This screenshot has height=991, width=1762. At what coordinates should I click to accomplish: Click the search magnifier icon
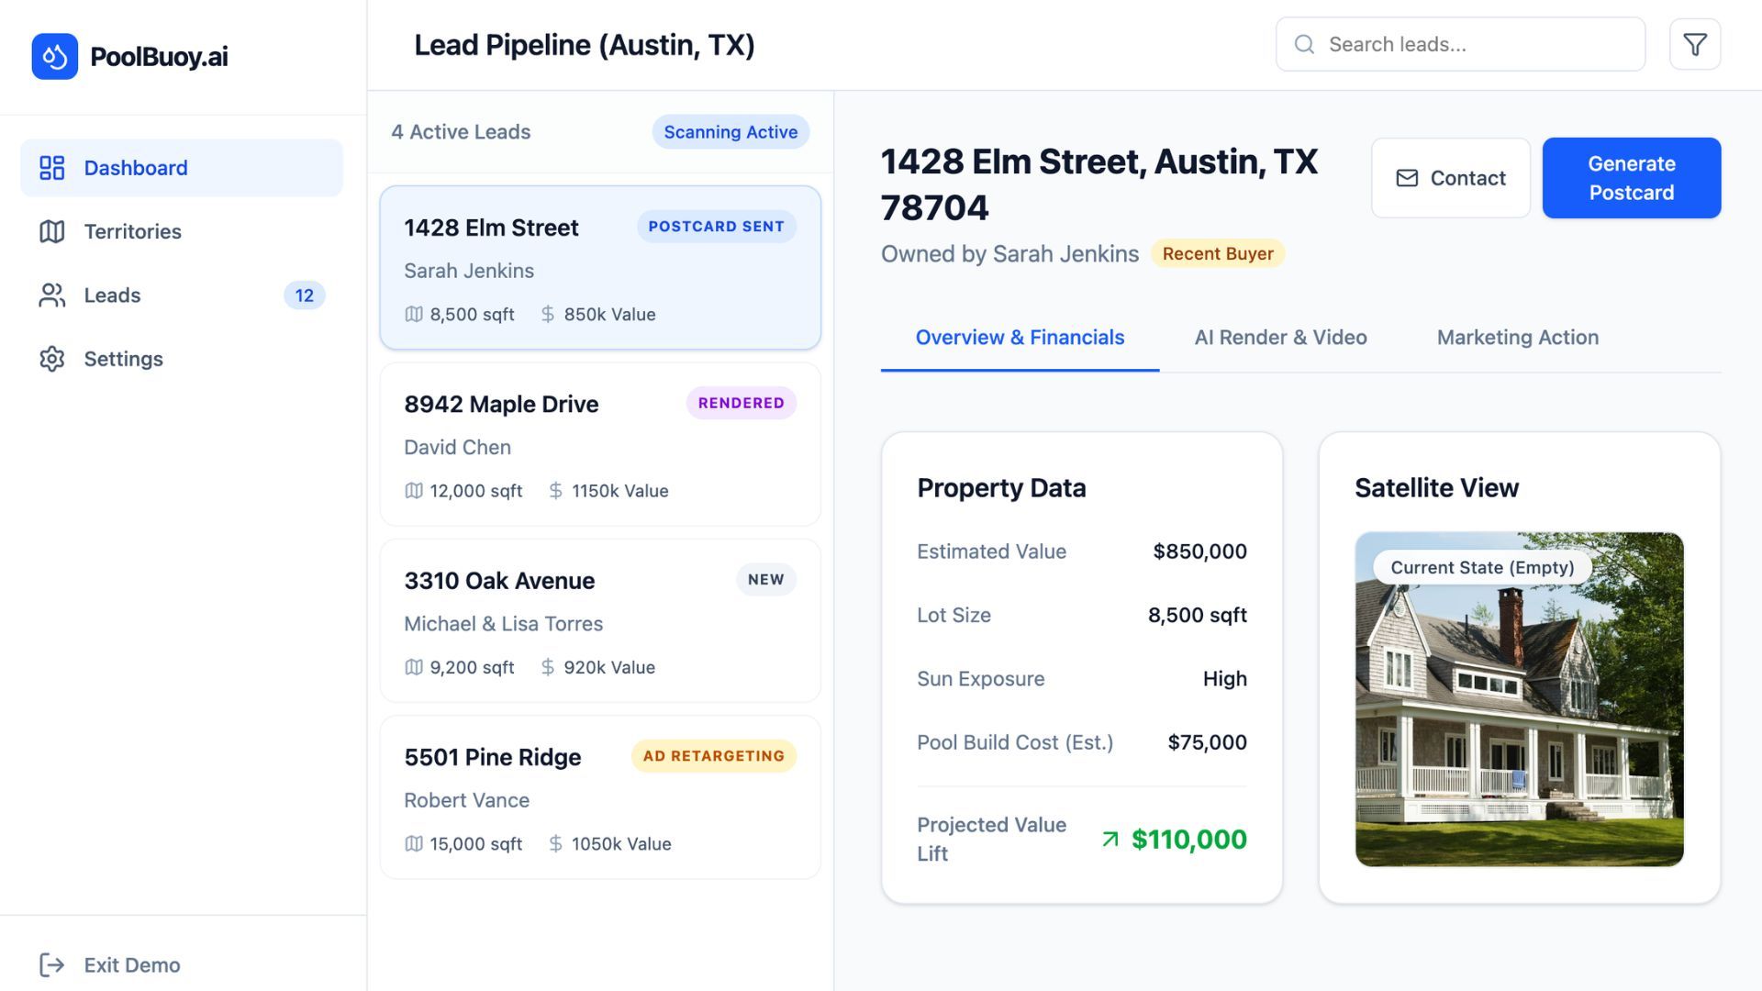tap(1304, 44)
